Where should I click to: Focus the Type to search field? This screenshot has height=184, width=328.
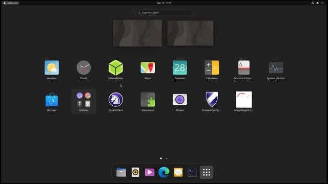coord(164,12)
